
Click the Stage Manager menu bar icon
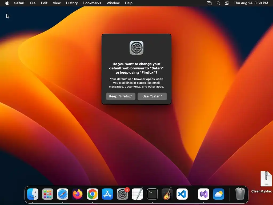click(209, 3)
